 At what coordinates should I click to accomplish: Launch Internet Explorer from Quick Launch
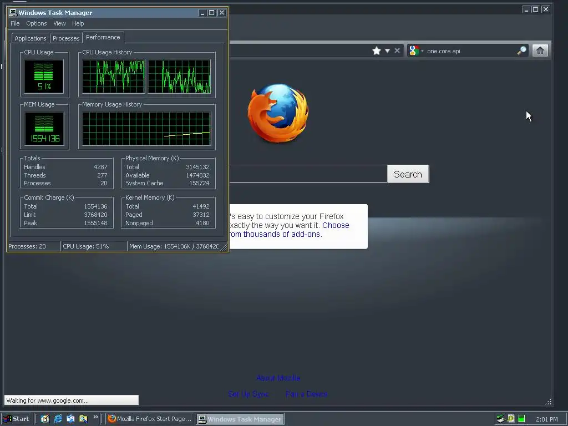58,419
